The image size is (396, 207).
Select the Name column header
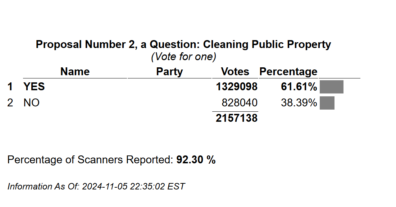(75, 72)
